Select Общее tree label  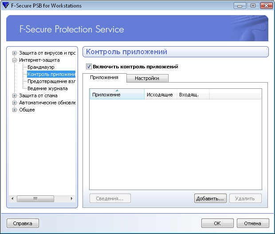pos(27,110)
